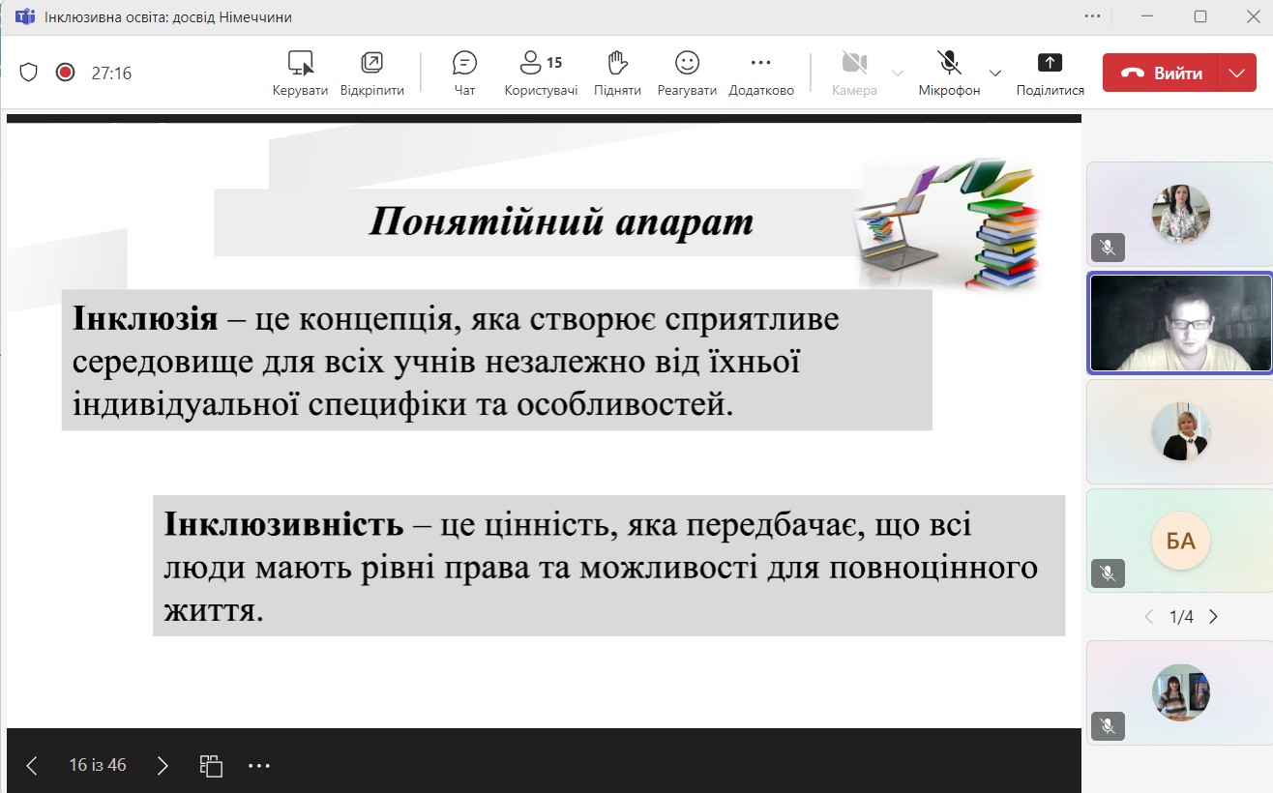This screenshot has height=793, width=1273.
Task: Click the books and laptop image on slide
Action: coord(948,226)
